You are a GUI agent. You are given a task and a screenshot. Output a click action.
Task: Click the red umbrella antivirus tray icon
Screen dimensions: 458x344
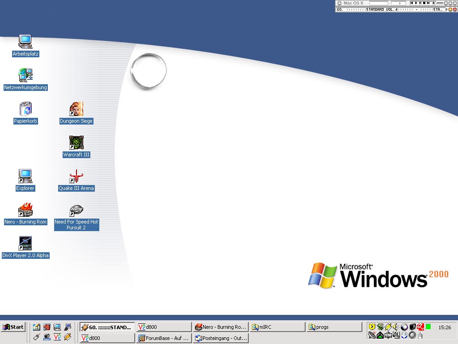[420, 327]
